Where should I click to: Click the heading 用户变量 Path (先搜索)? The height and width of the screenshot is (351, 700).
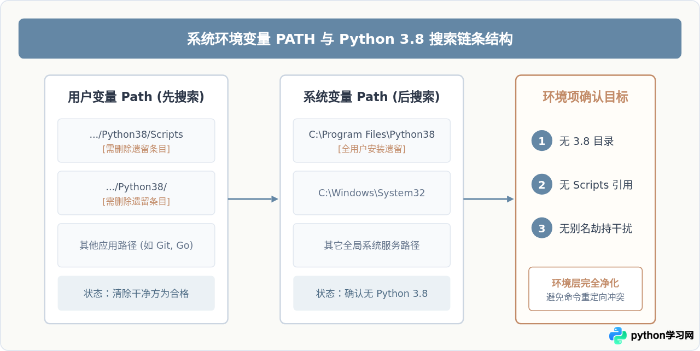point(136,97)
